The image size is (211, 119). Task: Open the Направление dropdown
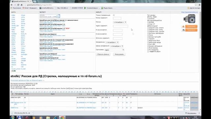click(x=112, y=42)
